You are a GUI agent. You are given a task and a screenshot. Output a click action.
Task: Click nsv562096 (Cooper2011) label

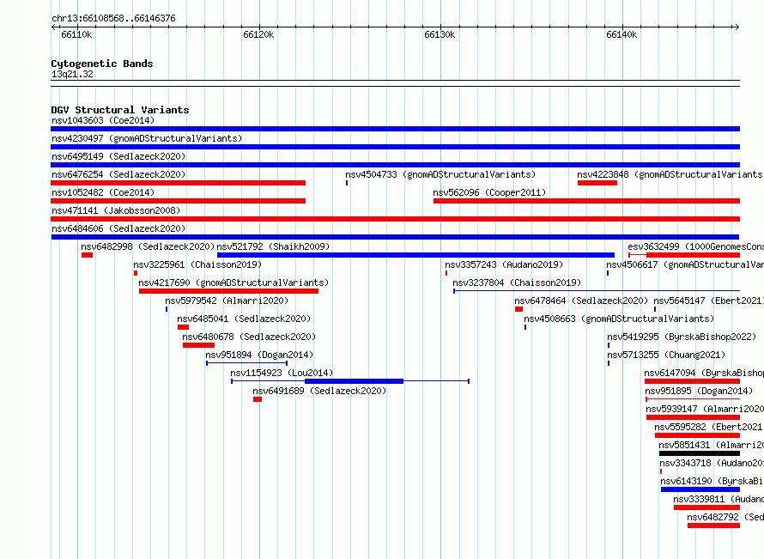[x=489, y=192]
